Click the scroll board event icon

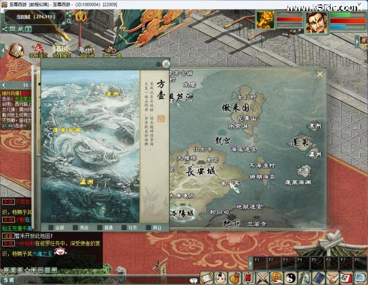point(61,51)
